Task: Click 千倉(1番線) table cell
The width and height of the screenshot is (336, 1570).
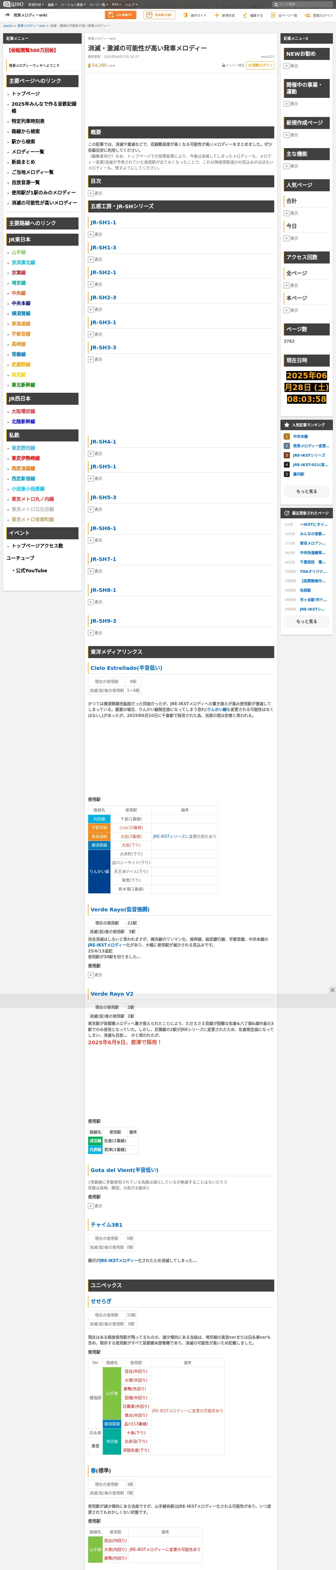Action: click(131, 819)
